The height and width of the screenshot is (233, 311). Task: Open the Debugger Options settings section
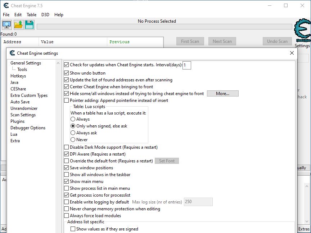pos(28,128)
